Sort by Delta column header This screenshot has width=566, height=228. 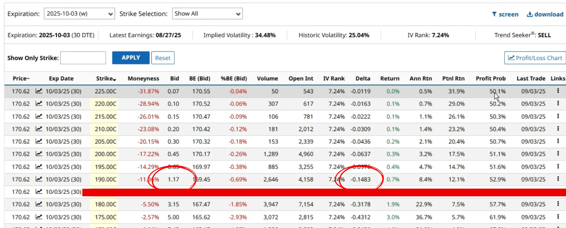pyautogui.click(x=363, y=78)
